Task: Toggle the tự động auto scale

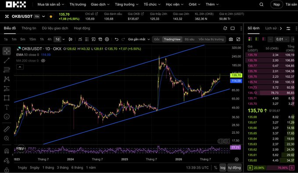Action: pos(234,168)
